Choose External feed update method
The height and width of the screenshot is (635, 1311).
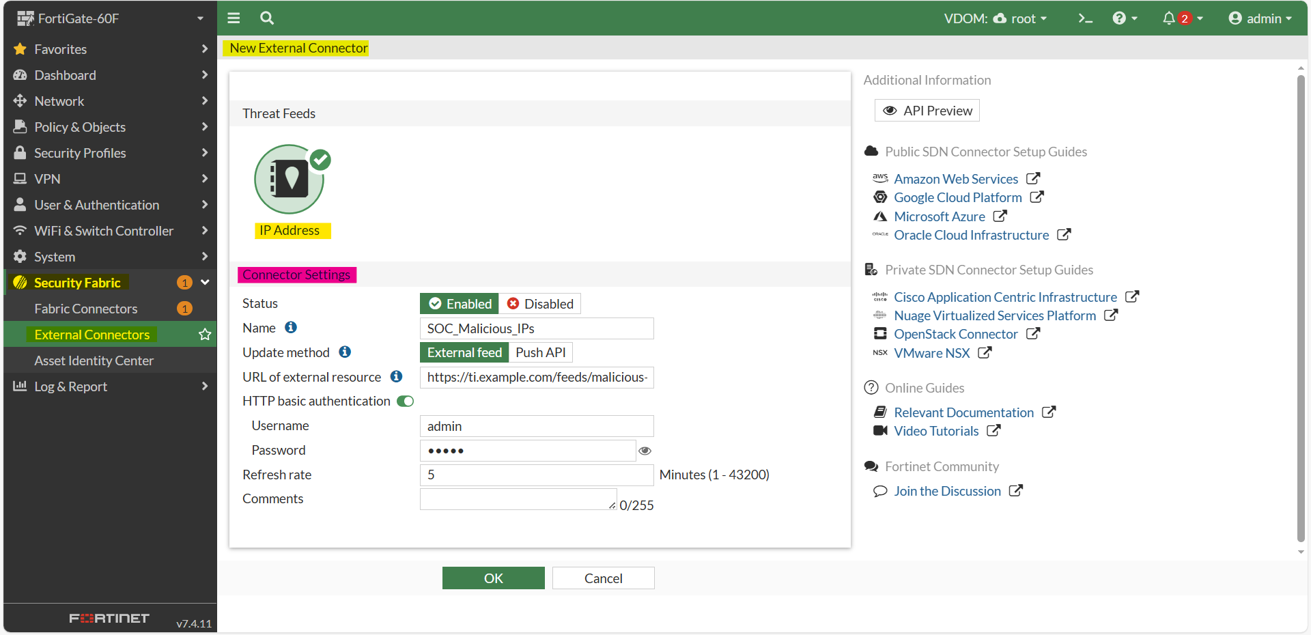point(464,352)
